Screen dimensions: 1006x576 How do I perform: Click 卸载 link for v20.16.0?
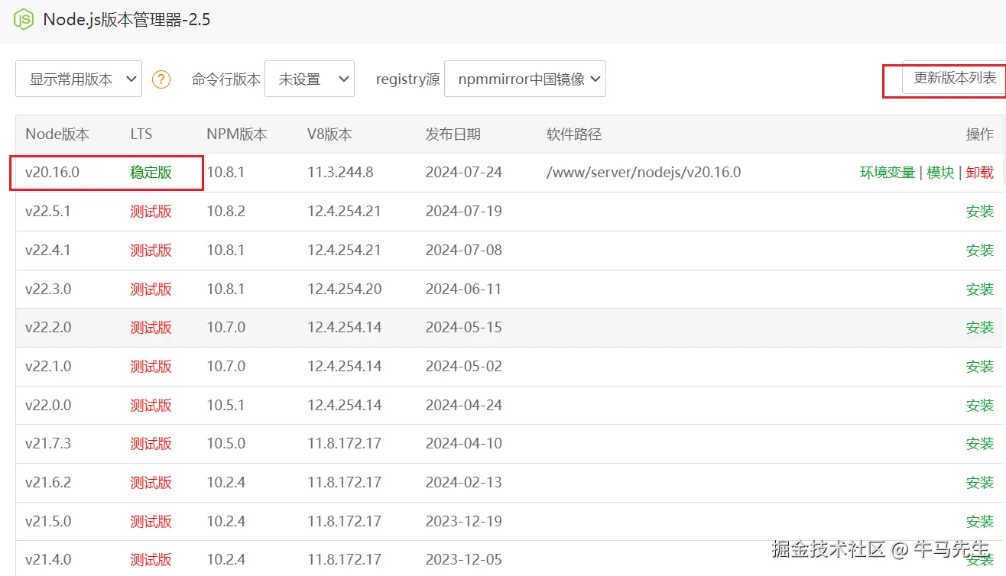(980, 173)
